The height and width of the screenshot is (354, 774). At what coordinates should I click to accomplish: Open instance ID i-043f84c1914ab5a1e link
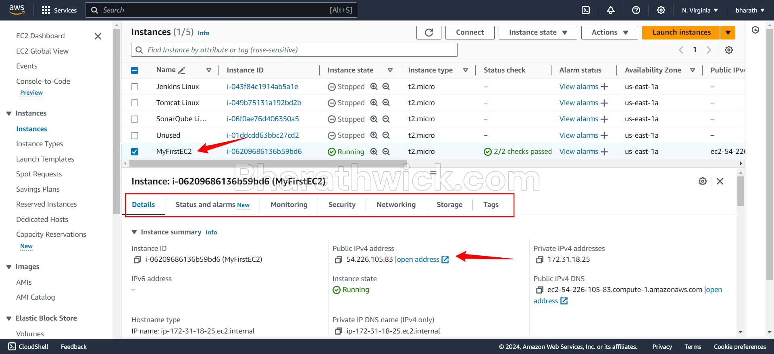click(x=262, y=87)
